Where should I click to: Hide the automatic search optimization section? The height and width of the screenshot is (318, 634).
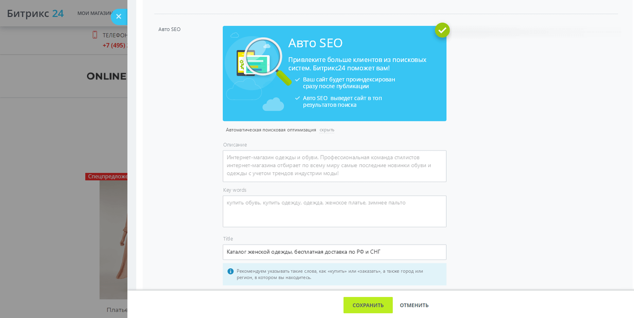pos(327,130)
